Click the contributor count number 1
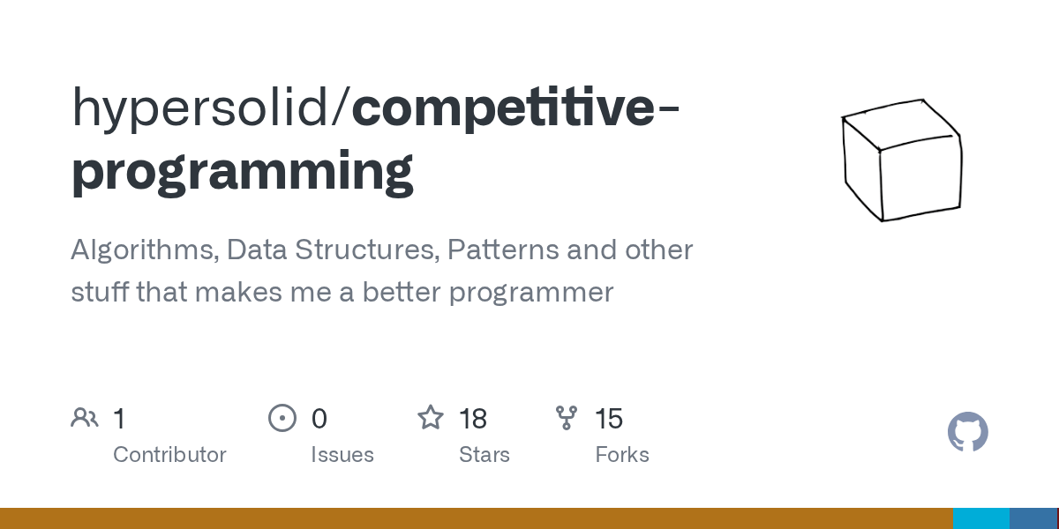The height and width of the screenshot is (529, 1059). click(119, 419)
